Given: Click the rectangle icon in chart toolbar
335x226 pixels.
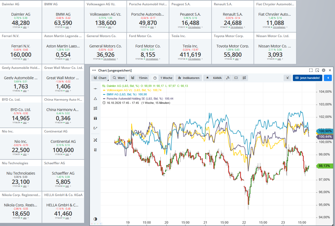Looking at the screenshot, I should (x=236, y=78).
